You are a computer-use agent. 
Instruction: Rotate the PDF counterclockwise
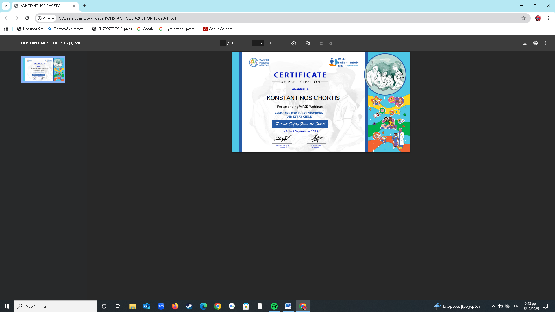pyautogui.click(x=294, y=43)
